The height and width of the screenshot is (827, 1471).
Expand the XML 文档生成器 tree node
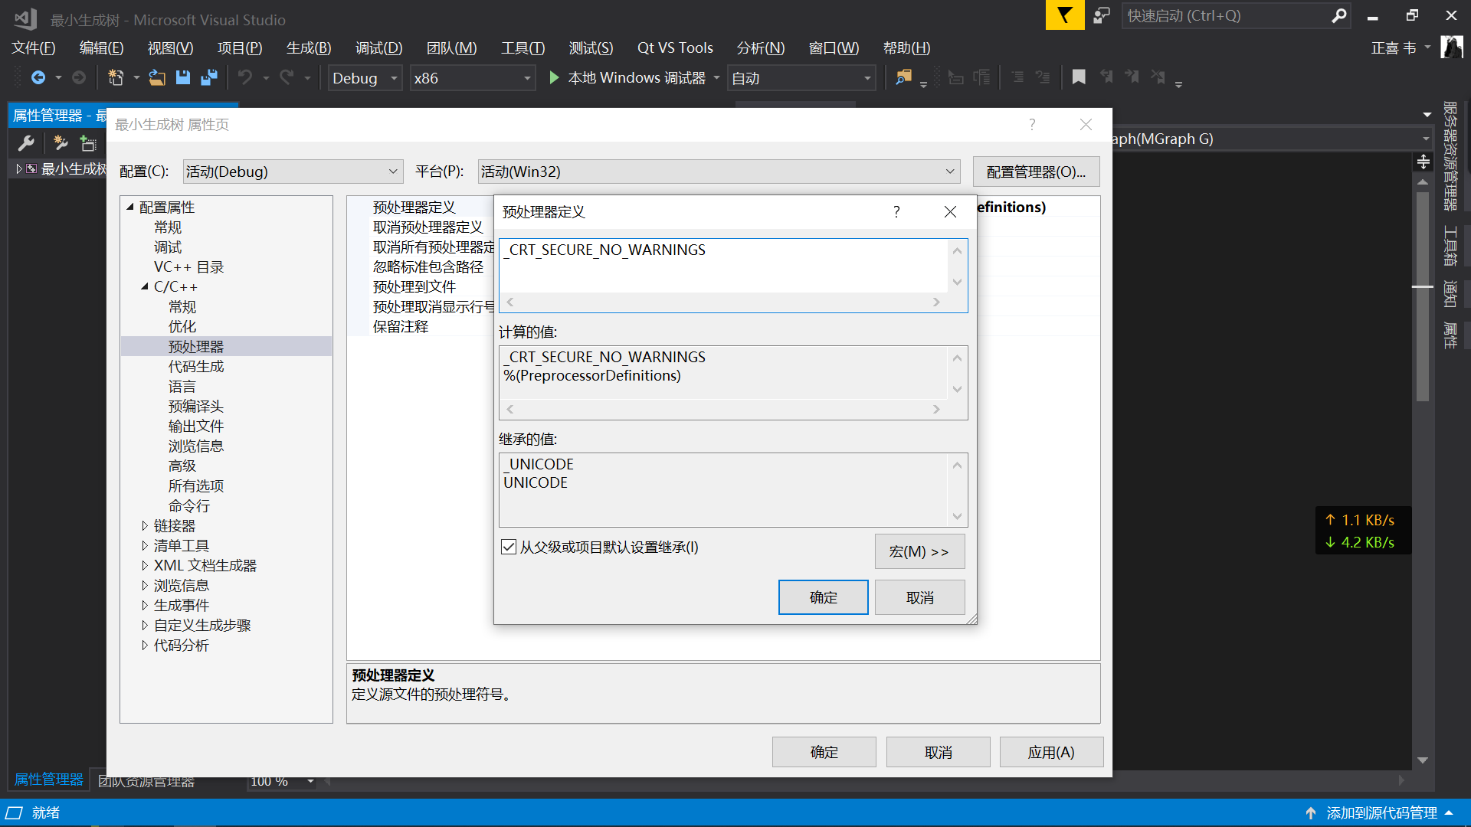(145, 565)
